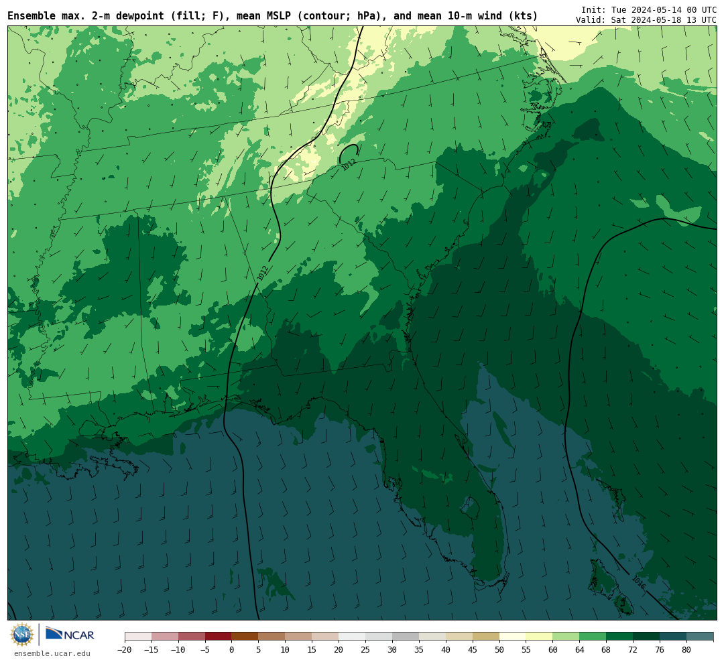
Task: Click the 1012 label on the long contour
Action: pos(263,273)
